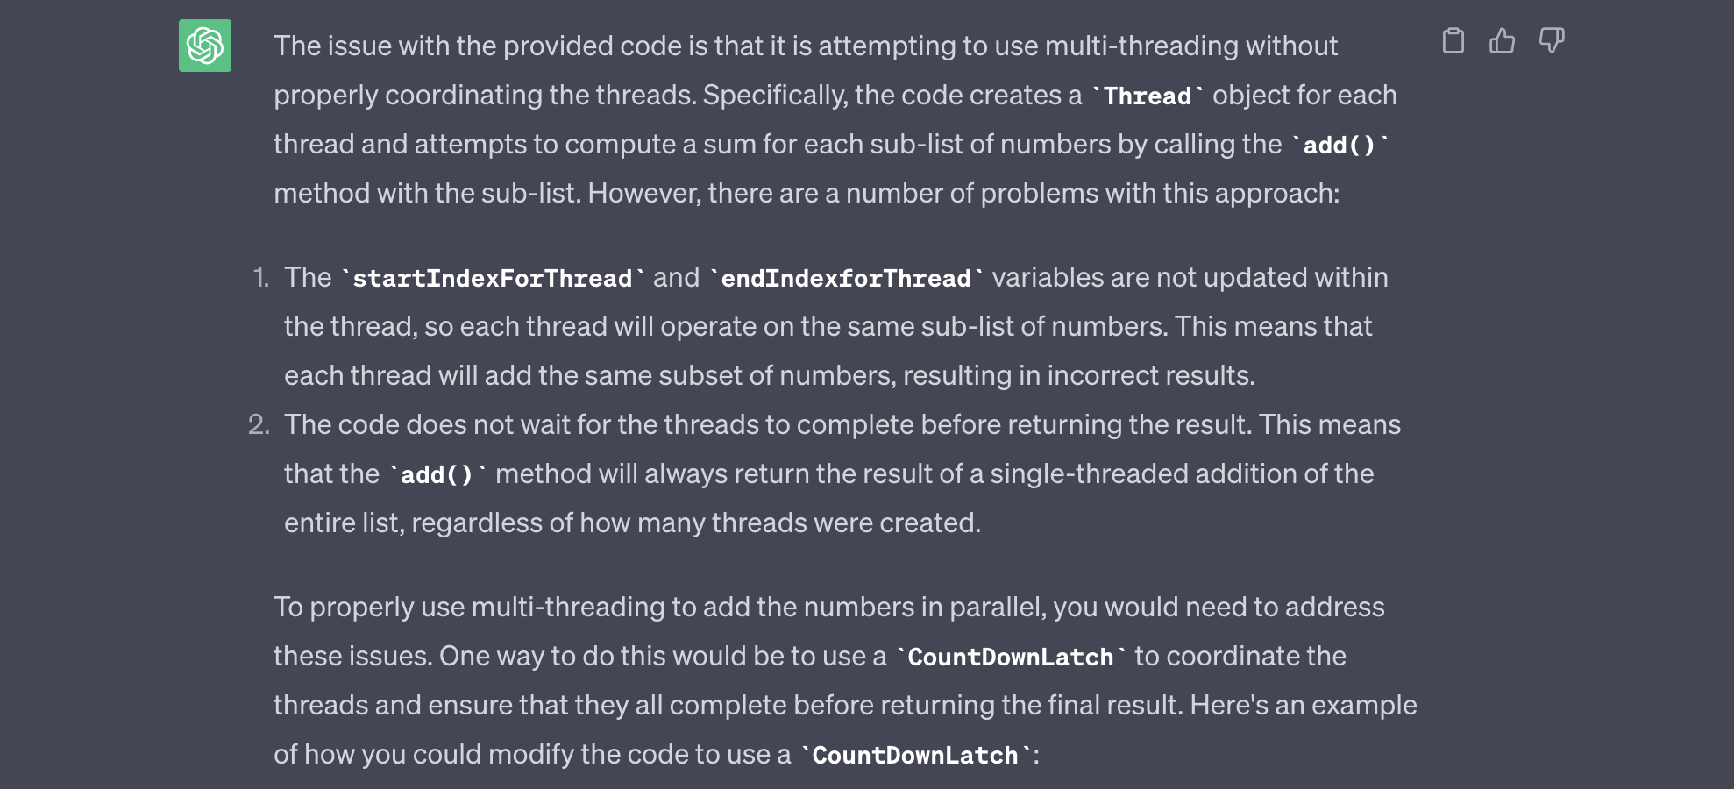Image resolution: width=1734 pixels, height=789 pixels.
Task: Select the `endIndexforThread` code text
Action: pos(846,278)
